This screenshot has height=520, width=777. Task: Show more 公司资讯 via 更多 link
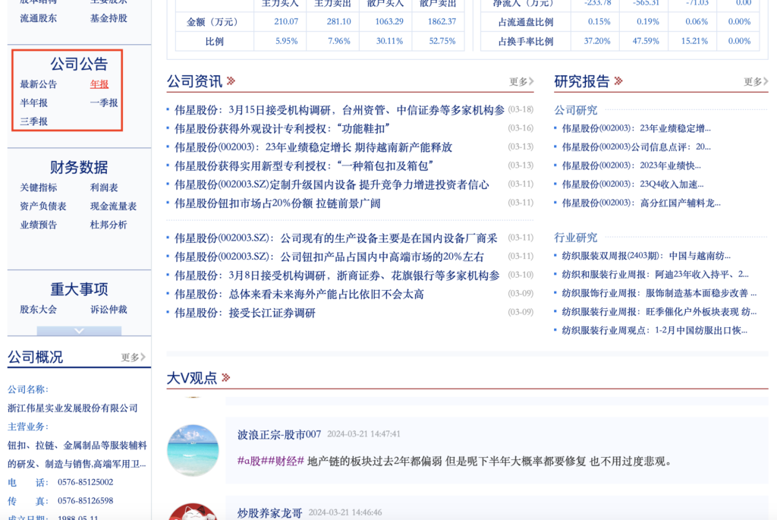[521, 82]
